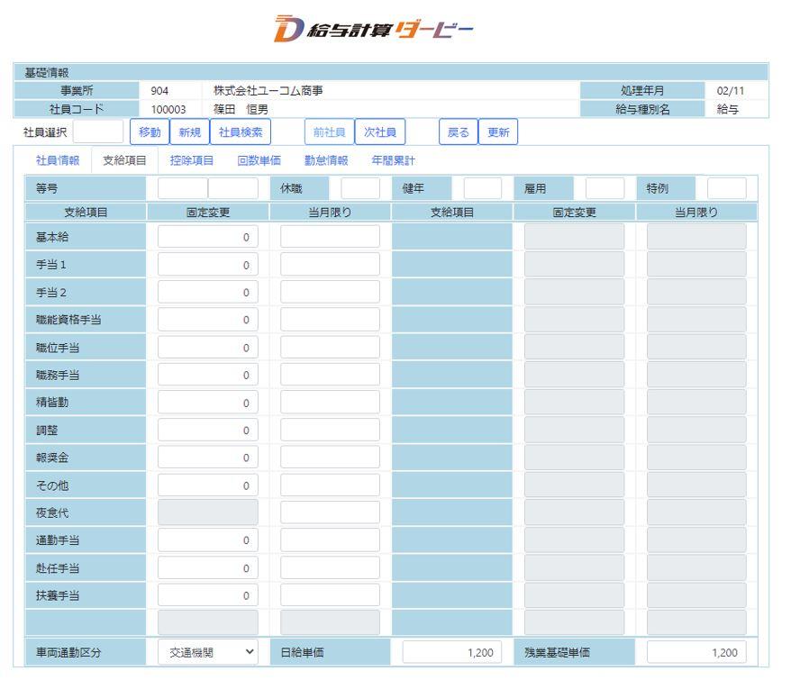Go to next employee with 次社員
Viewport: 791px width, 680px height.
[379, 132]
